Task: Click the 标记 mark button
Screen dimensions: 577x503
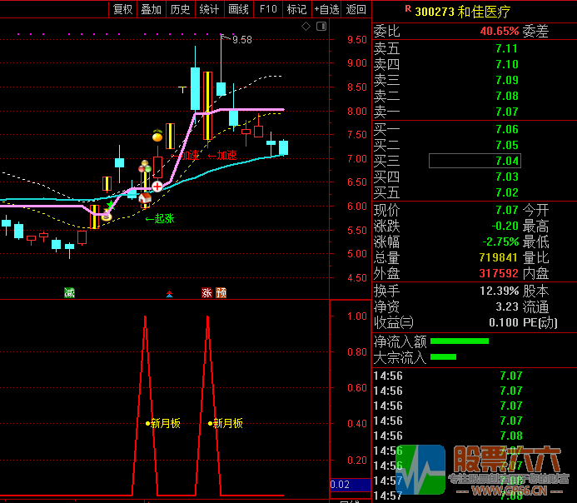Action: pos(296,9)
